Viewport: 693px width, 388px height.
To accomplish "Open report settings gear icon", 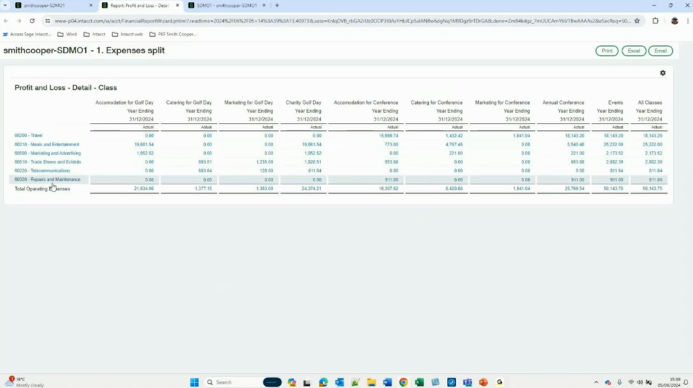I will (x=663, y=73).
